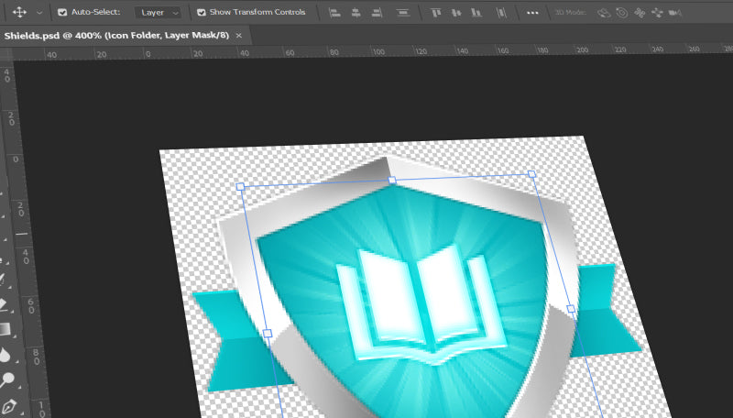Screen dimensions: 733x418
Task: Click the top-center transform handle
Action: 392,181
